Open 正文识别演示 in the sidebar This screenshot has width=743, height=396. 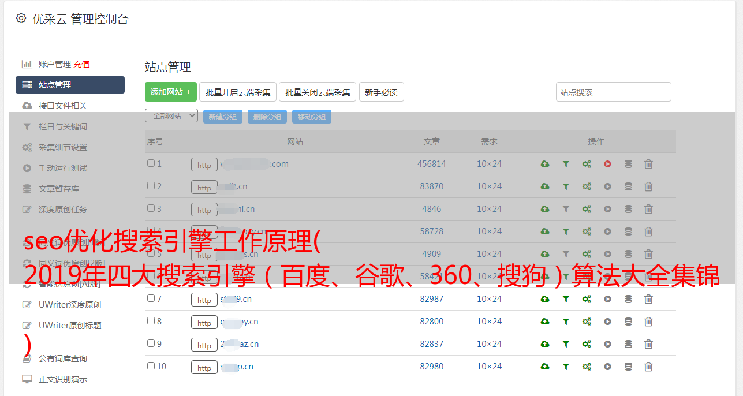click(63, 379)
